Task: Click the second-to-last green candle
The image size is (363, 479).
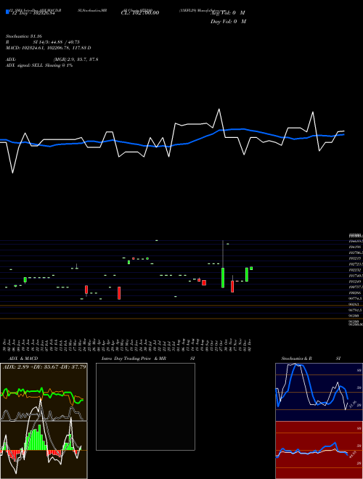Action: (247, 274)
